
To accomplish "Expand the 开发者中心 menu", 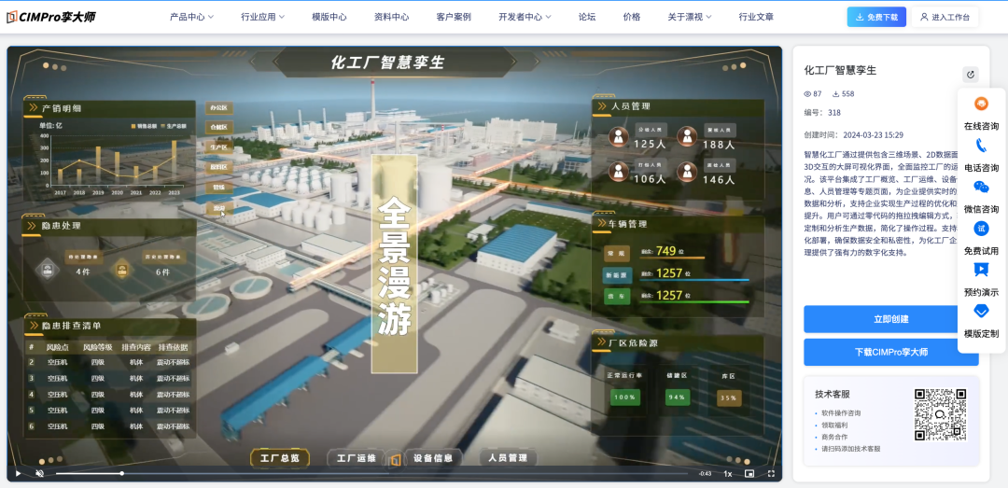I will [525, 18].
